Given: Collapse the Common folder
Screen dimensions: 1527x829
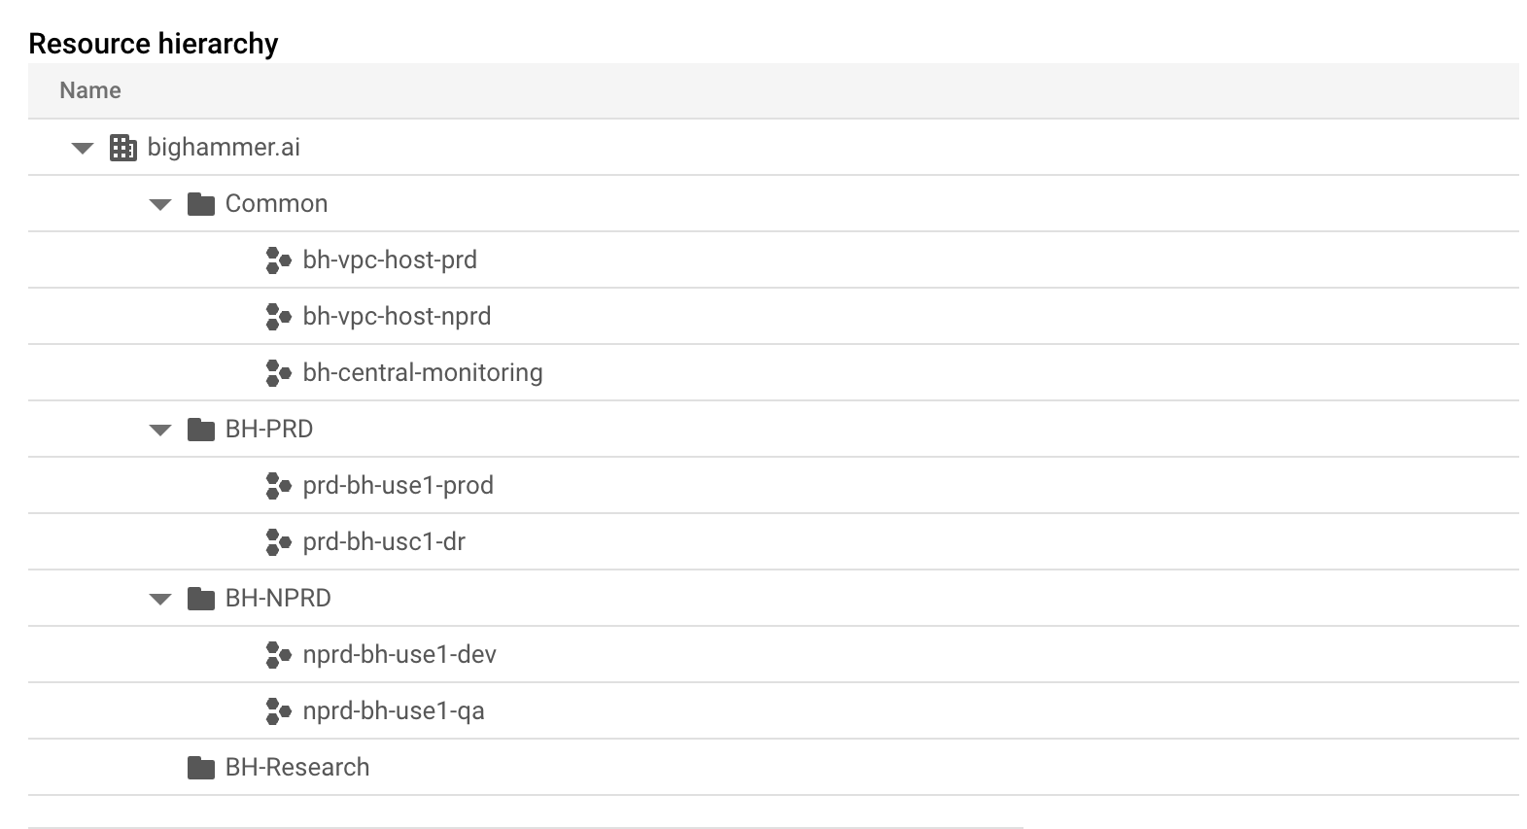Looking at the screenshot, I should click(159, 203).
